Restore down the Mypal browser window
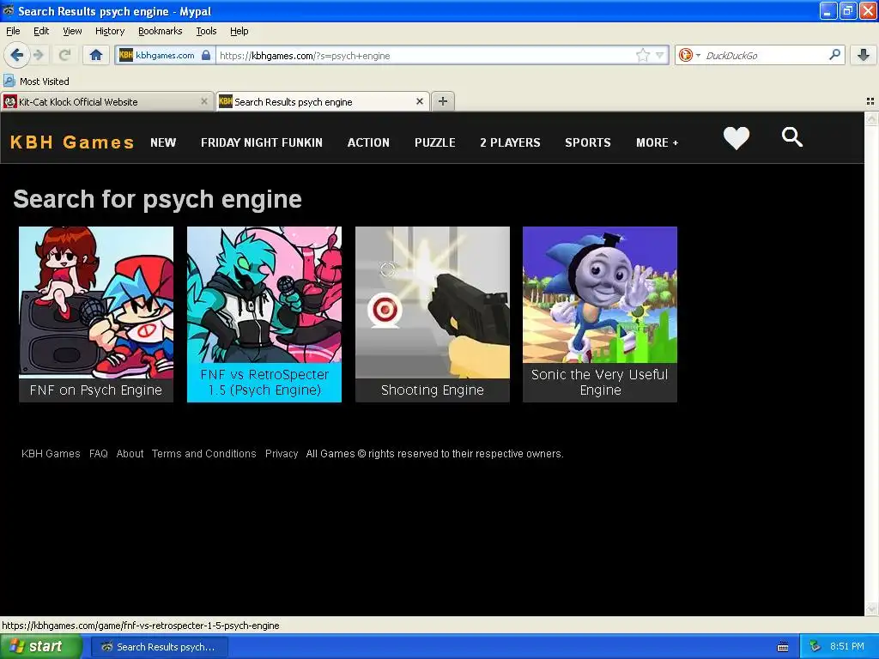This screenshot has width=879, height=659. click(x=847, y=10)
